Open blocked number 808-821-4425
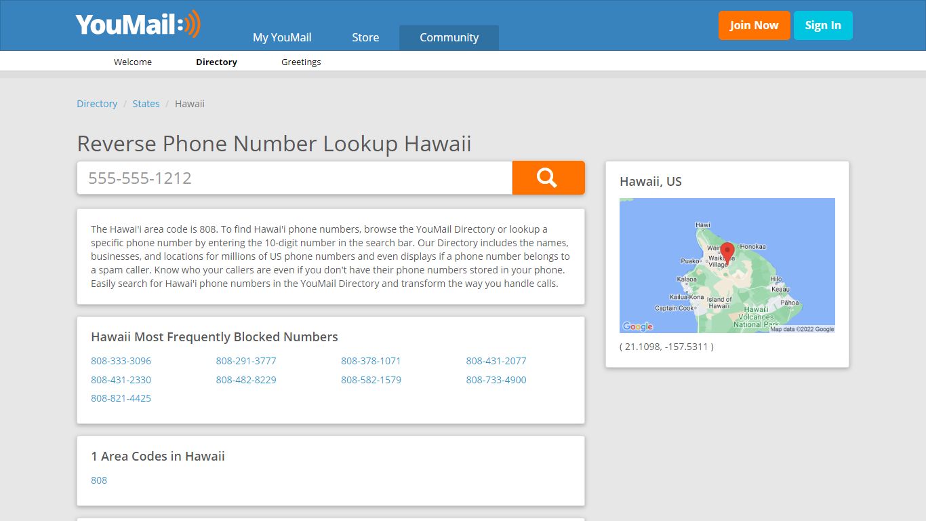Image resolution: width=926 pixels, height=521 pixels. tap(121, 398)
